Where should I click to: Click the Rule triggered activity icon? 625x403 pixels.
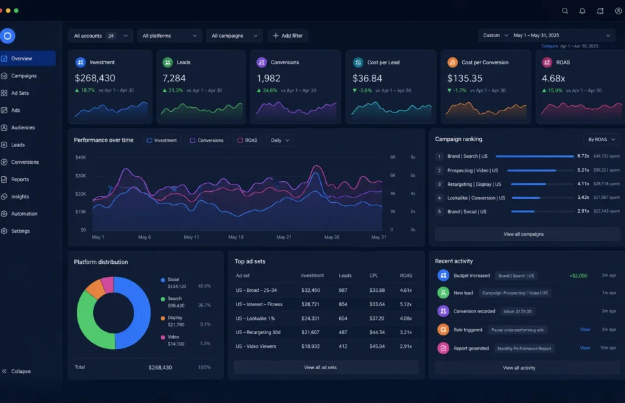[x=443, y=330]
